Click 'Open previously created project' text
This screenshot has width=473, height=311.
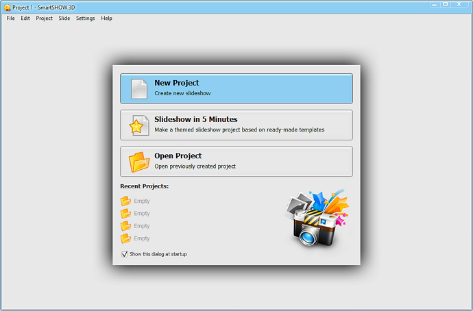(x=195, y=166)
